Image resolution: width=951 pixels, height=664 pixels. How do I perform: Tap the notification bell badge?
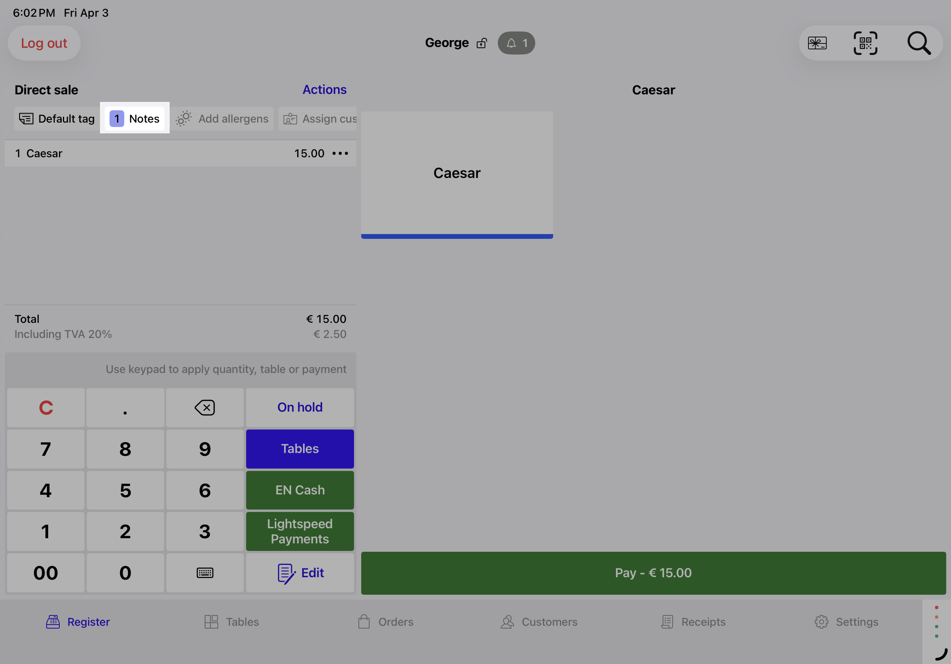[516, 43]
